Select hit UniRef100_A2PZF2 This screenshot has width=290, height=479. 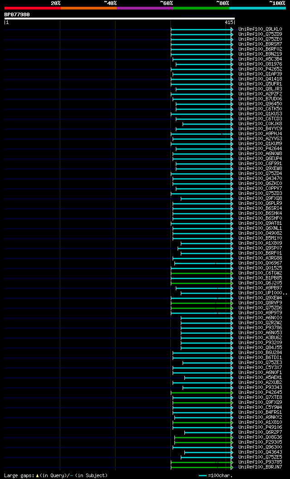pyautogui.click(x=261, y=94)
